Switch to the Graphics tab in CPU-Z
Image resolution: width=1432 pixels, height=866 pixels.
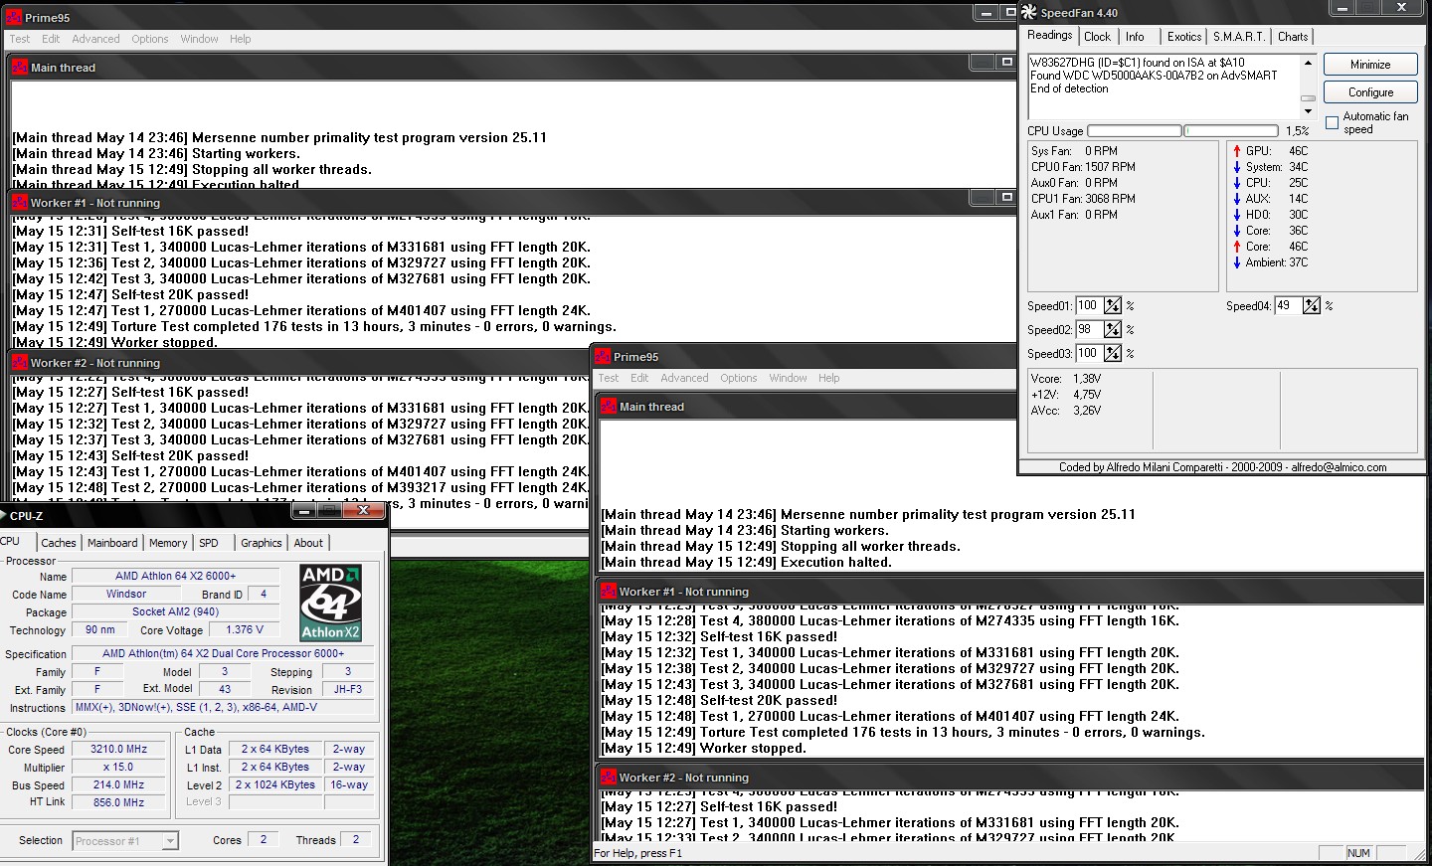[262, 543]
